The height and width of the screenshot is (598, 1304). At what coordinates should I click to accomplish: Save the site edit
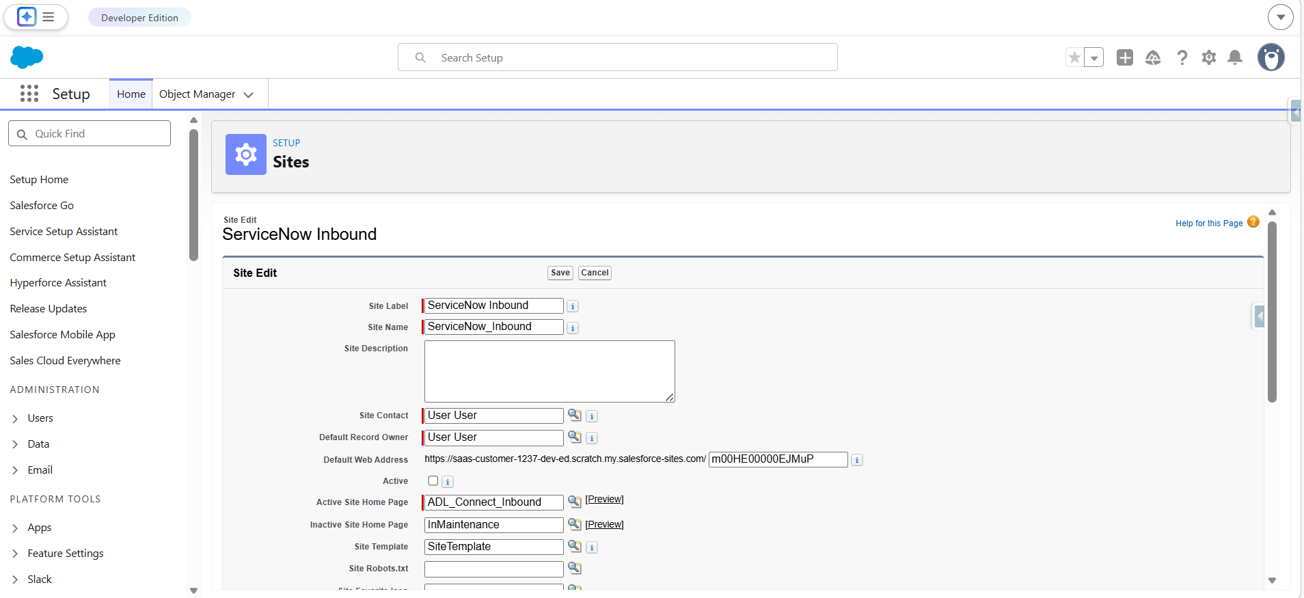pos(560,273)
